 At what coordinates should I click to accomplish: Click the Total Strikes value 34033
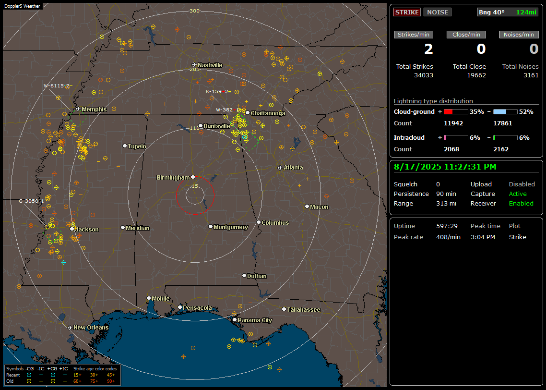tap(424, 75)
